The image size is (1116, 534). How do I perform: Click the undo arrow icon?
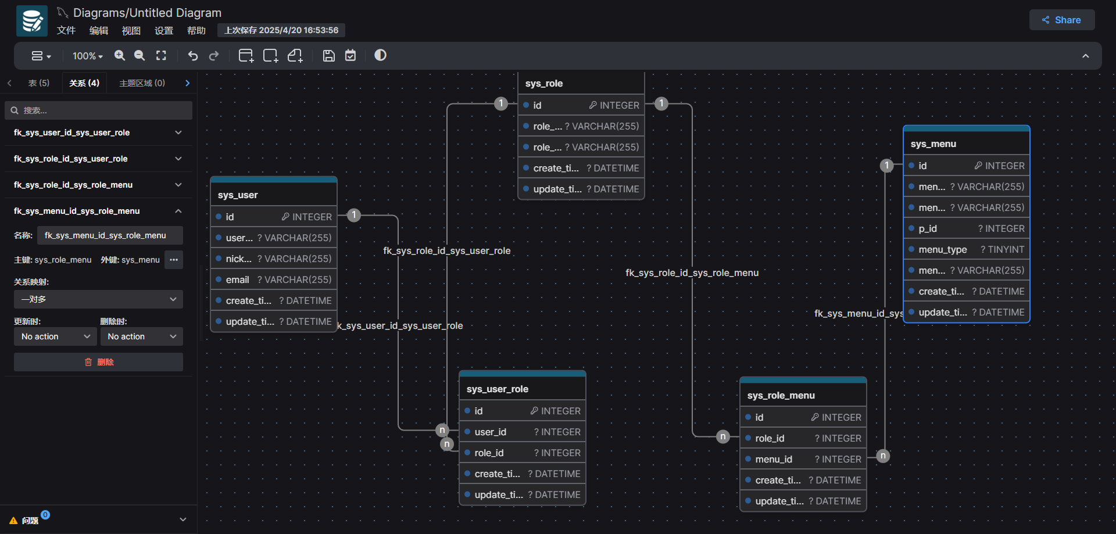pos(193,56)
